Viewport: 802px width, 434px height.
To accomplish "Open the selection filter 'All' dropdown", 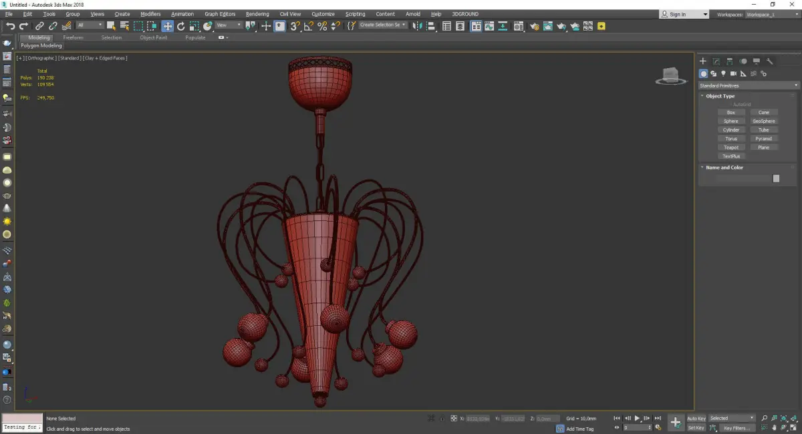I will [90, 25].
